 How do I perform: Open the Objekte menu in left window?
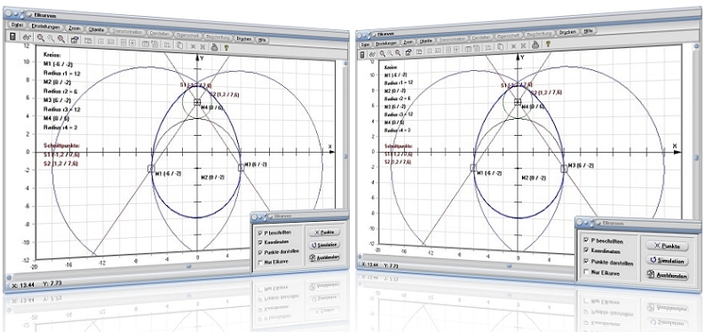click(97, 29)
